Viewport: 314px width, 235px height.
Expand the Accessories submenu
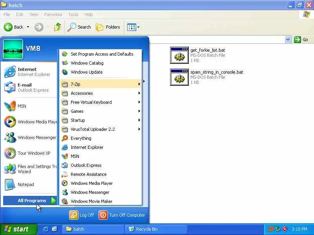pyautogui.click(x=101, y=93)
